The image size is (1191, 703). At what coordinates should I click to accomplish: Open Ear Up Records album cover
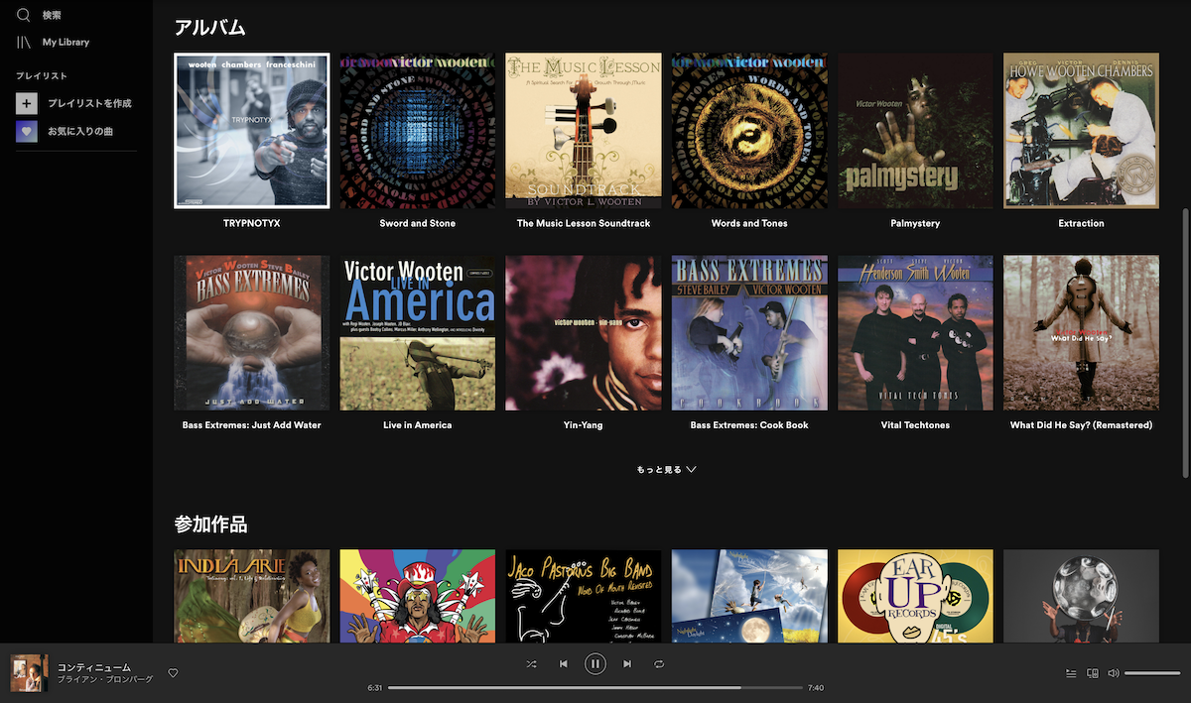(915, 596)
